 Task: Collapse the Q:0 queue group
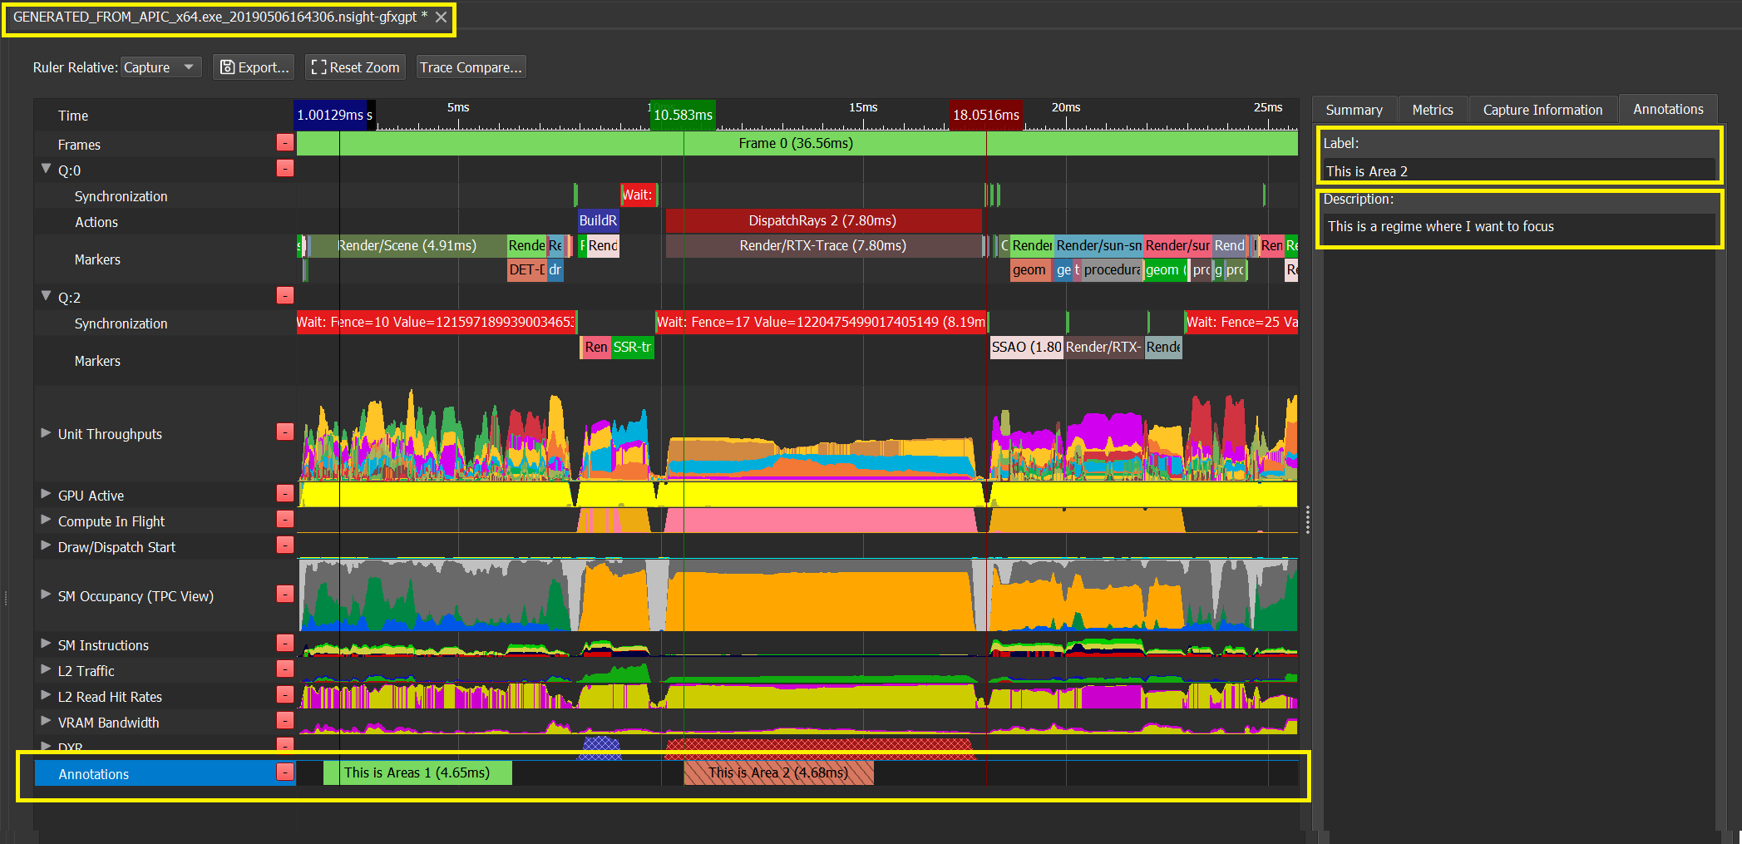[x=46, y=169]
